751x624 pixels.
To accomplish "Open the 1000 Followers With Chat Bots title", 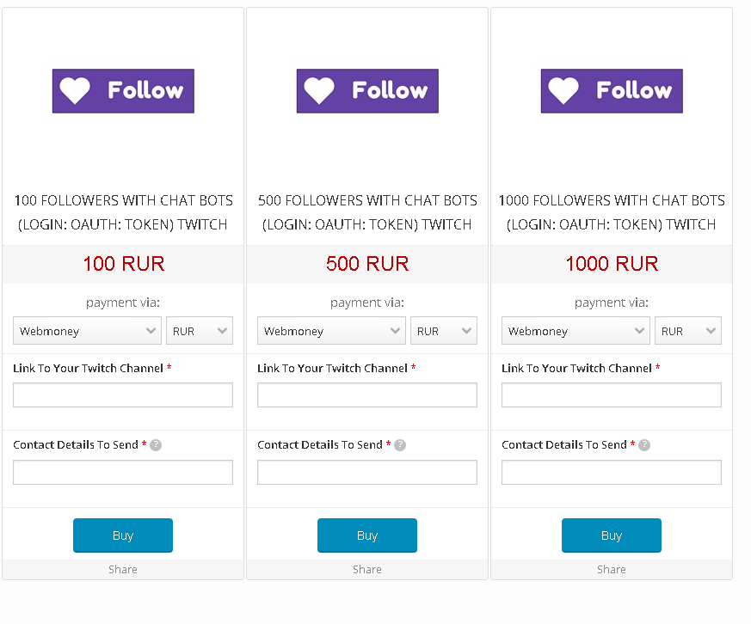I will tap(612, 212).
